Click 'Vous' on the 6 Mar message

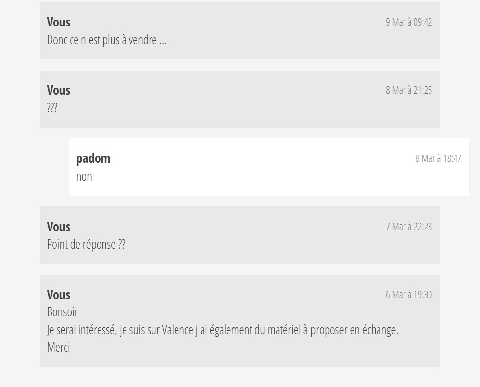click(58, 294)
